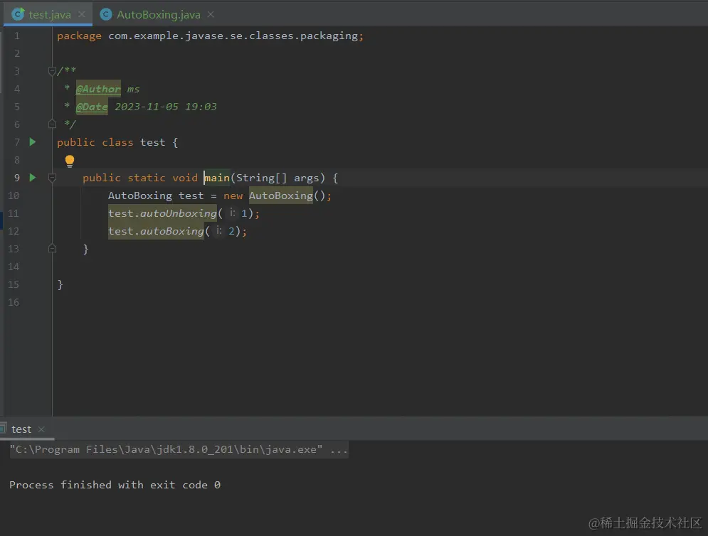708x536 pixels.
Task: Click line number 10 in the gutter
Action: [14, 195]
